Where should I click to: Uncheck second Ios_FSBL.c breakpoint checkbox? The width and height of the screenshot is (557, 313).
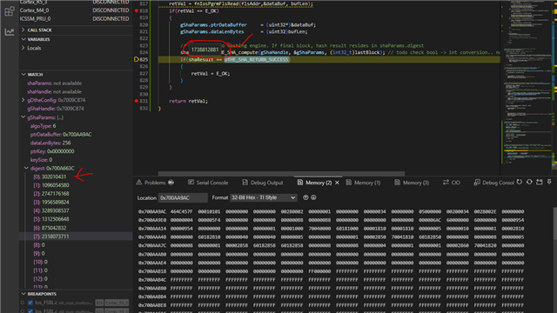coord(30,311)
